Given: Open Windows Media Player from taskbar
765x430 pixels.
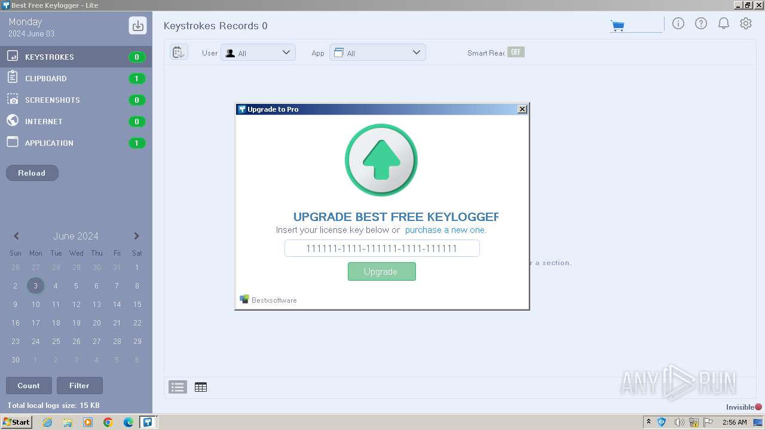Looking at the screenshot, I should coord(88,422).
